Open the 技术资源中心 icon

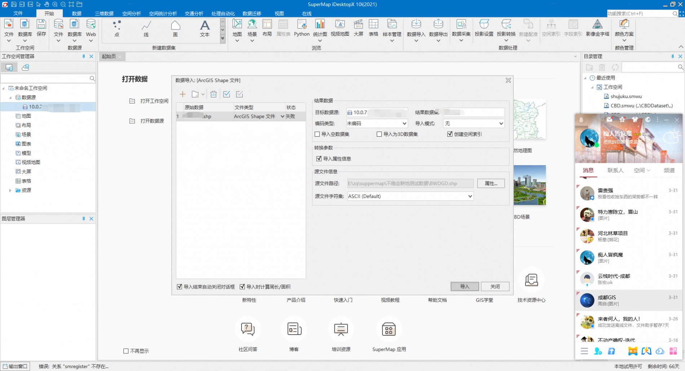click(531, 280)
